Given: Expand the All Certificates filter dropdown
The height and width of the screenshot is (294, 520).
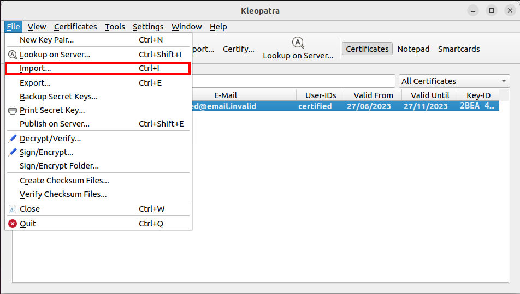Looking at the screenshot, I should 454,81.
